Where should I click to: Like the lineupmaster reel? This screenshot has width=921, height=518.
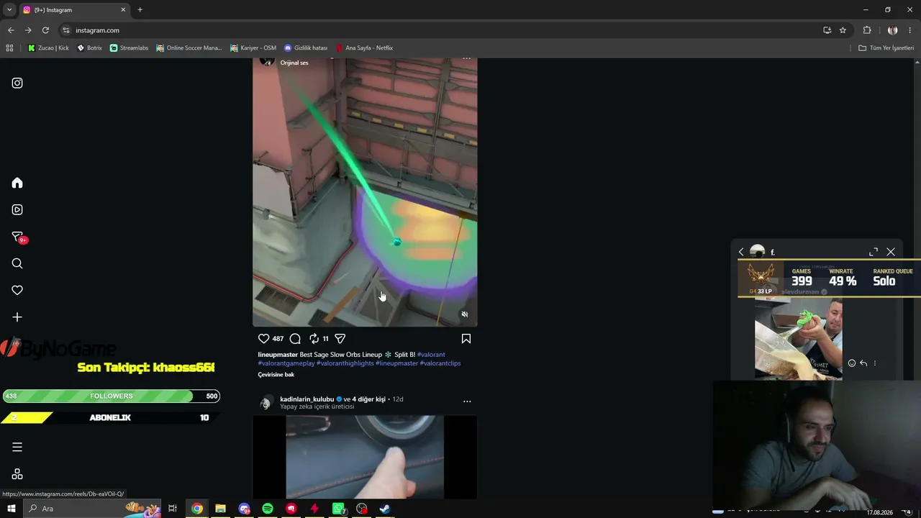coord(263,338)
